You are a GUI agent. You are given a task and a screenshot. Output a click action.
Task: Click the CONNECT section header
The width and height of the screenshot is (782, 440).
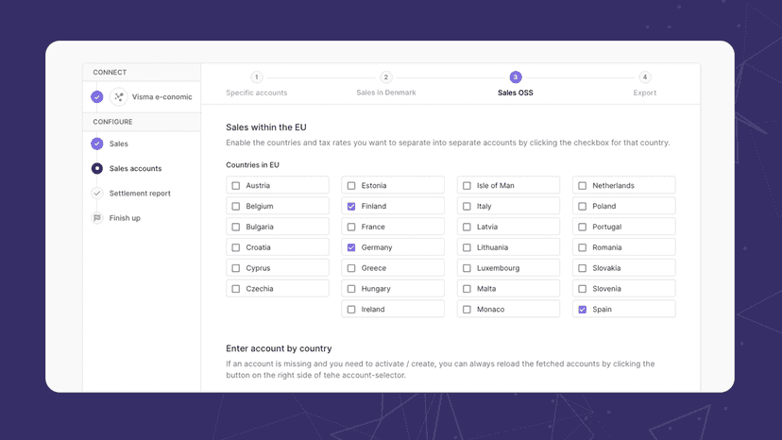click(110, 73)
